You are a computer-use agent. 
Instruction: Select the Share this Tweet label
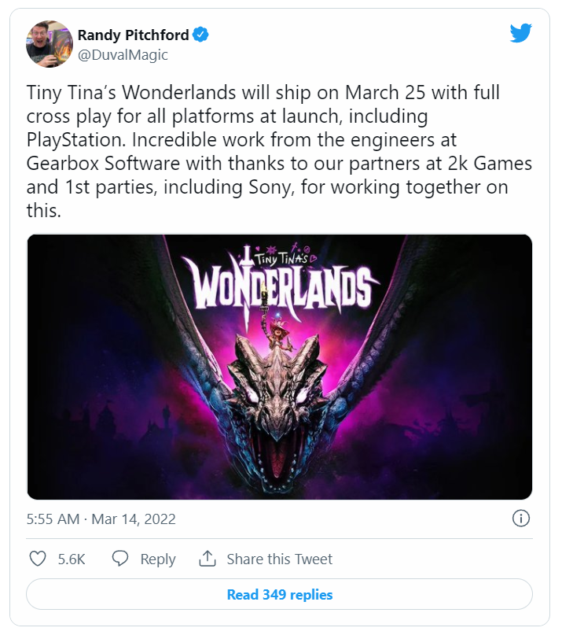279,559
